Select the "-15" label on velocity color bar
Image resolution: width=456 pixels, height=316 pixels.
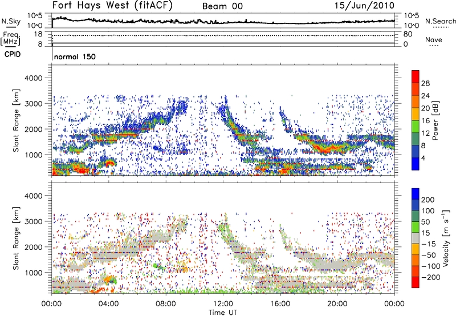pos(429,244)
